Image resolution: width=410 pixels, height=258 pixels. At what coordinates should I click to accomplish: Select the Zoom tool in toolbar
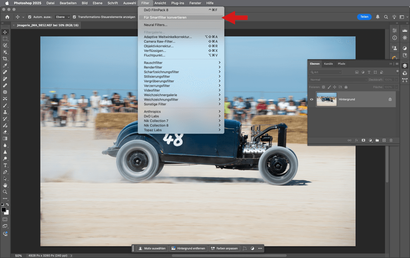point(5,192)
